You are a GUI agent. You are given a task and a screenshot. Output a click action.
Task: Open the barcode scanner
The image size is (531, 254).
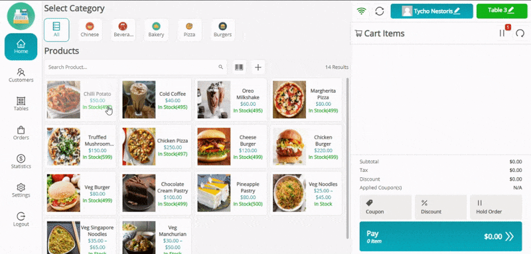[239, 67]
